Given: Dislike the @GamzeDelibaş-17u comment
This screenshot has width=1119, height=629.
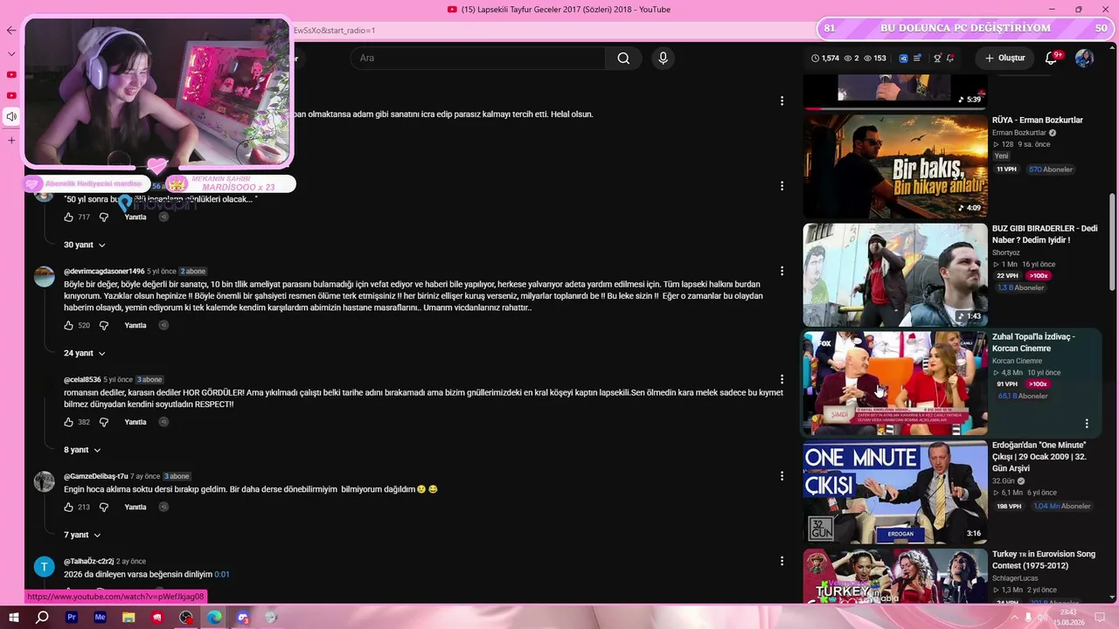Looking at the screenshot, I should (103, 507).
